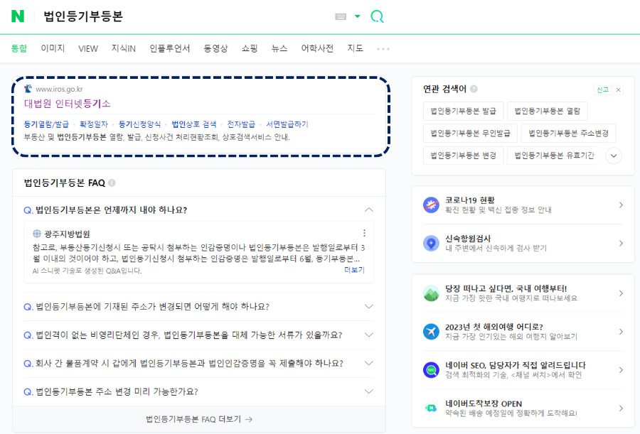Select related search 법인등기부등본 발급

pos(463,111)
